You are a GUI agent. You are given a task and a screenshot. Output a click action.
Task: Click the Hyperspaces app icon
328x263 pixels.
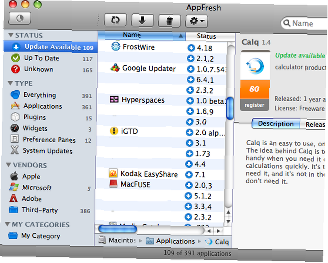coord(114,99)
